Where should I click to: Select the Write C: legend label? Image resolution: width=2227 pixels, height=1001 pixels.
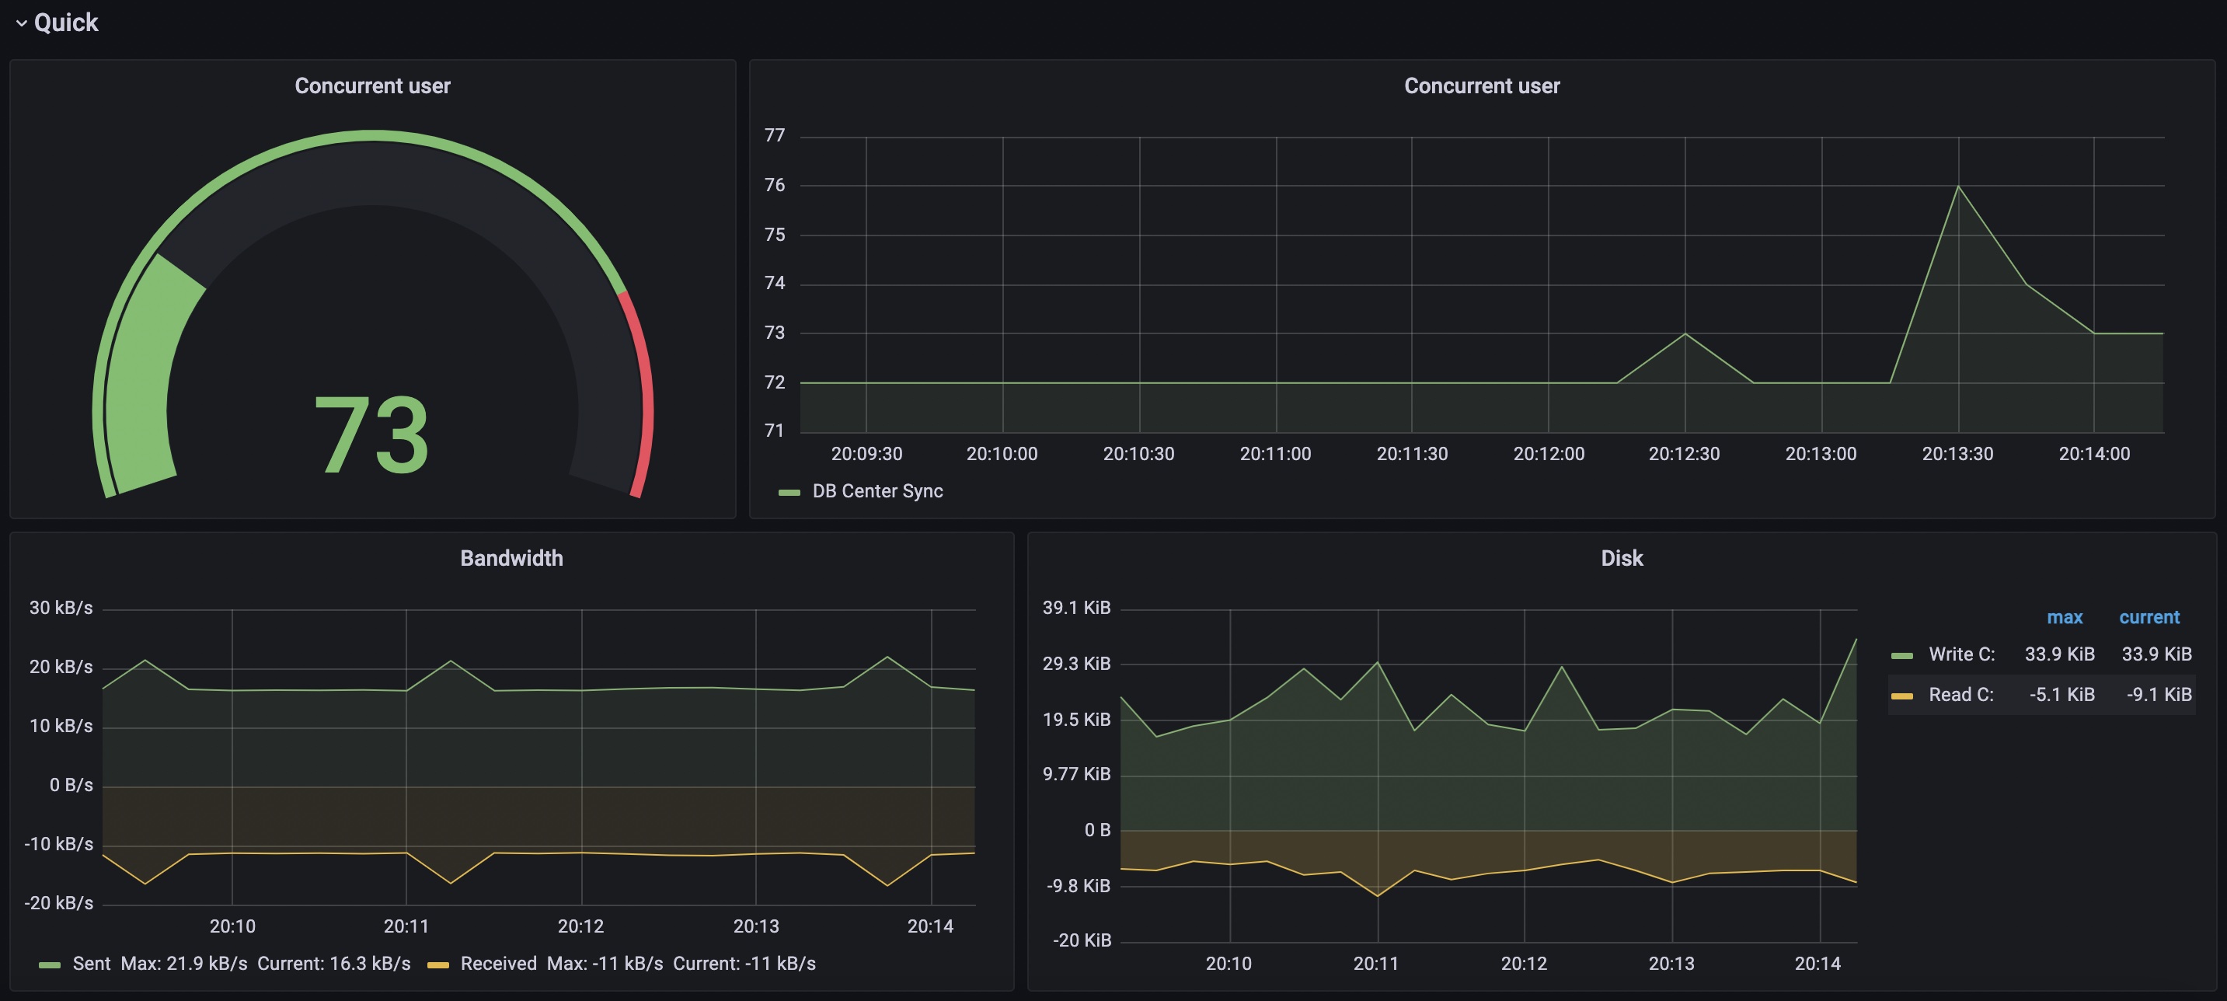point(1960,654)
